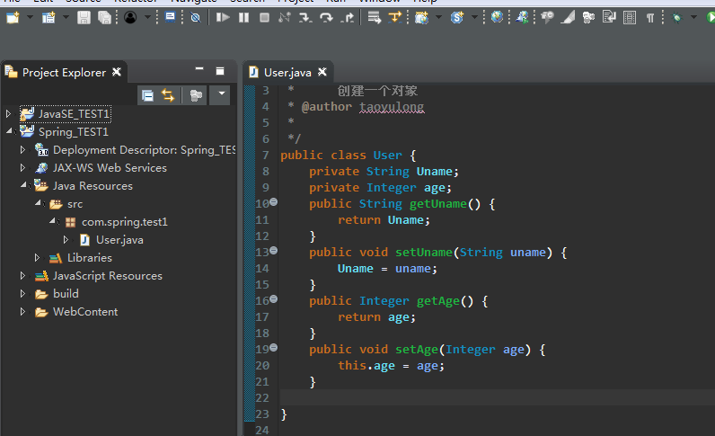
Task: Toggle Show Whitespace Characters pilcrow icon
Action: [x=649, y=17]
